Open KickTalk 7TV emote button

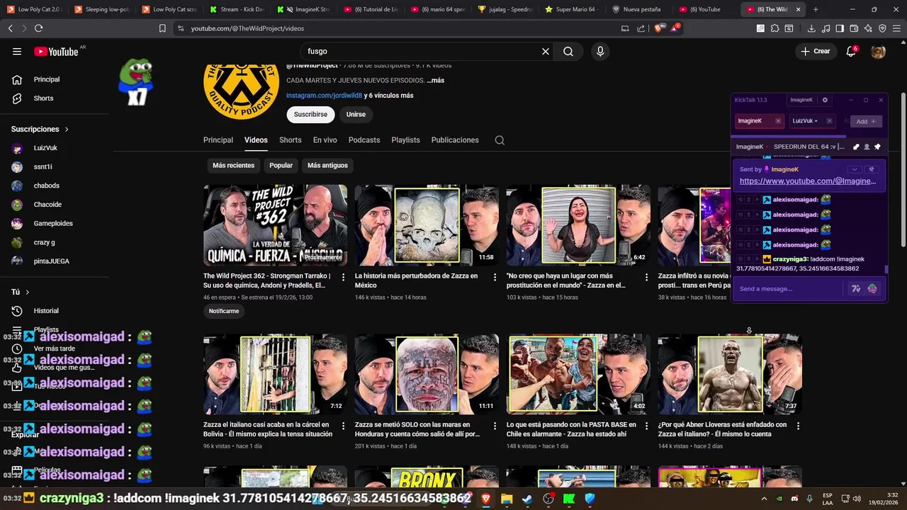click(x=856, y=288)
